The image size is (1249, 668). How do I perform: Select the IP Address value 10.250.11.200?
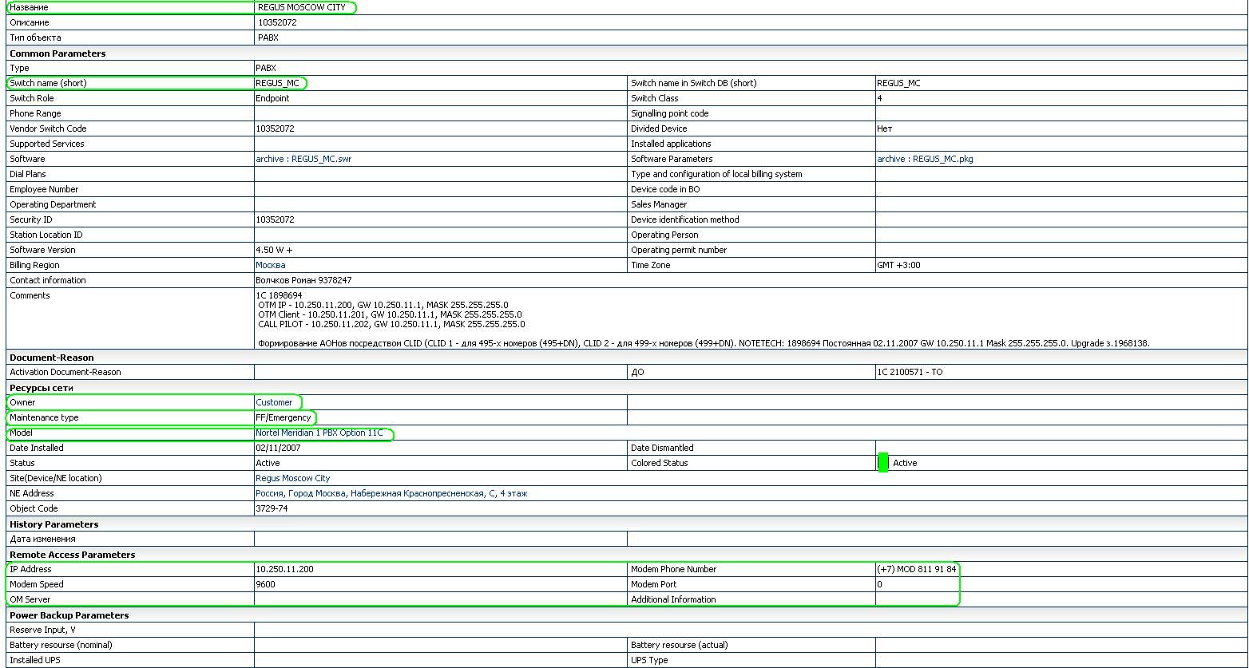284,569
